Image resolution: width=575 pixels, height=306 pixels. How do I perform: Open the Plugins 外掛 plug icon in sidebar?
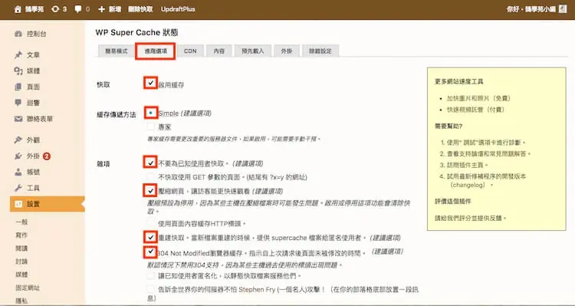[18, 156]
